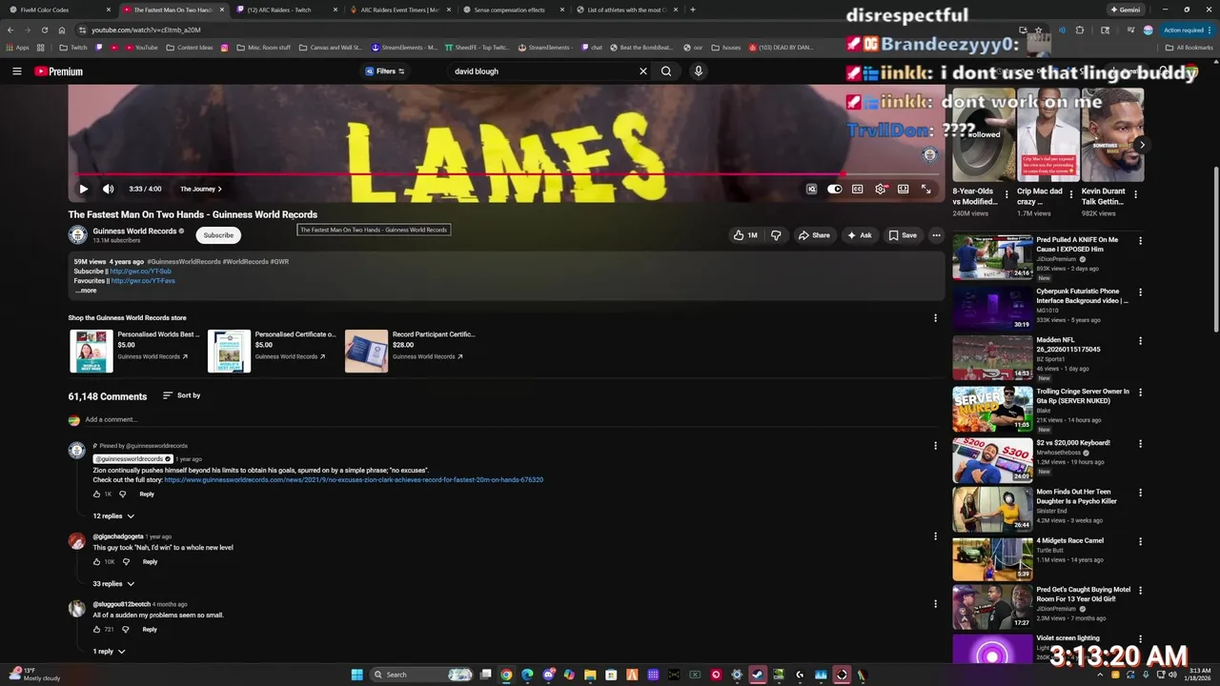Open Gemini button in Chrome
Viewport: 1220px width, 686px height.
pos(1125,10)
